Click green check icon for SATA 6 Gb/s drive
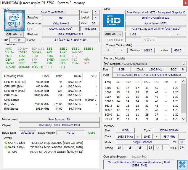Viewport: 188px width, 170px height. (x=6, y=143)
